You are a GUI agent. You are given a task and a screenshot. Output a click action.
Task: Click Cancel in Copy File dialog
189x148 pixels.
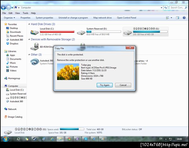123,85
